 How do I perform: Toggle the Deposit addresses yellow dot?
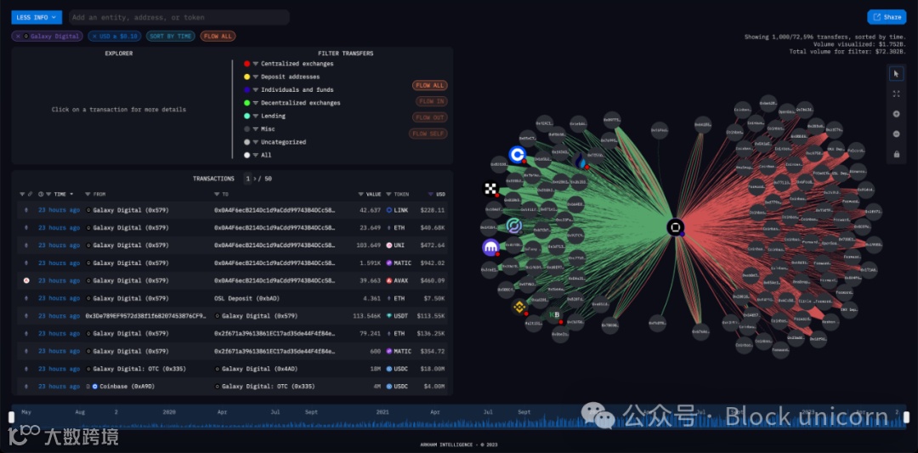coord(247,76)
